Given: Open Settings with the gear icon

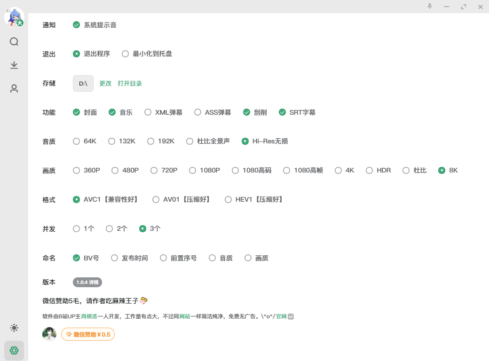Looking at the screenshot, I should click(14, 351).
